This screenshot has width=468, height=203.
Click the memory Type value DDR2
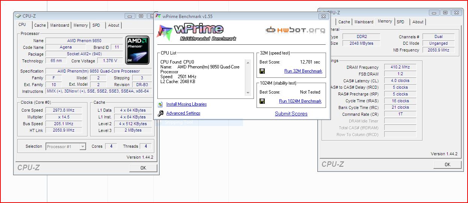coord(361,37)
